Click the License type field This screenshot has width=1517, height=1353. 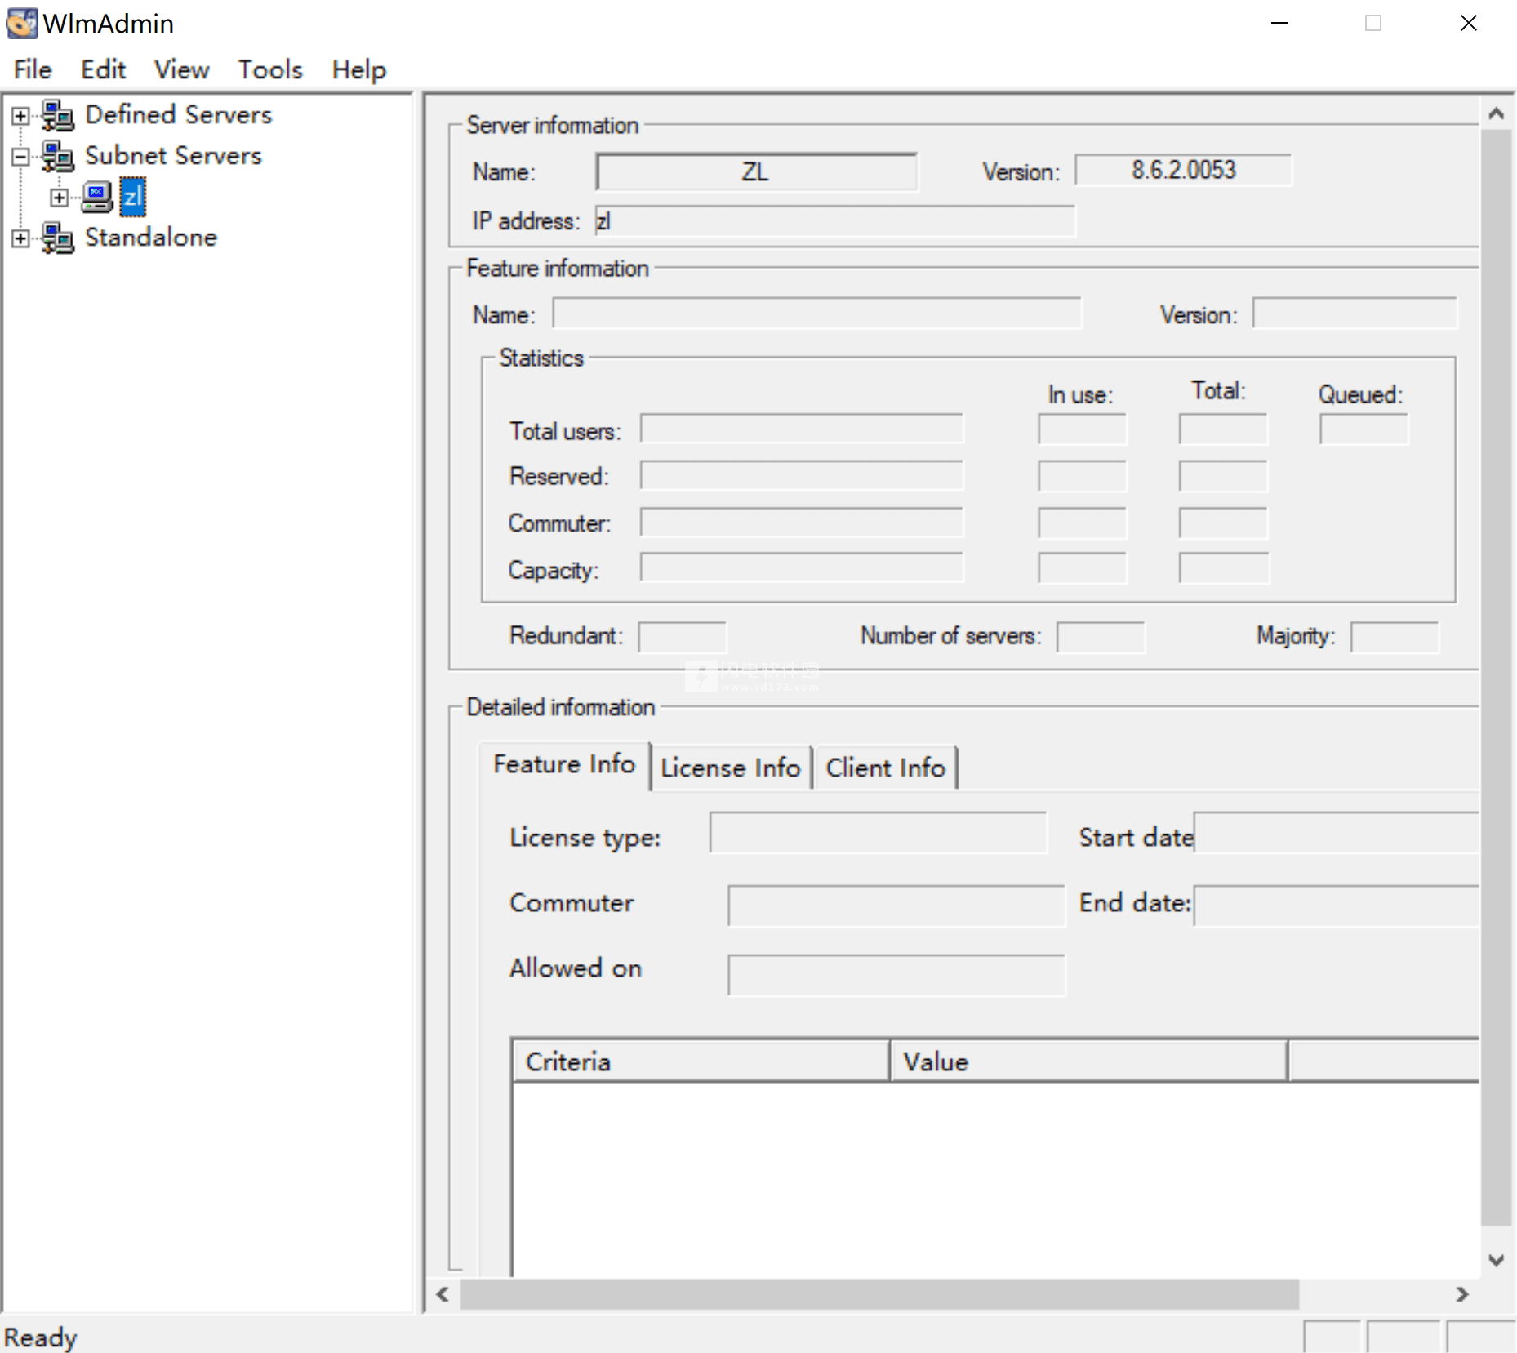coord(879,833)
